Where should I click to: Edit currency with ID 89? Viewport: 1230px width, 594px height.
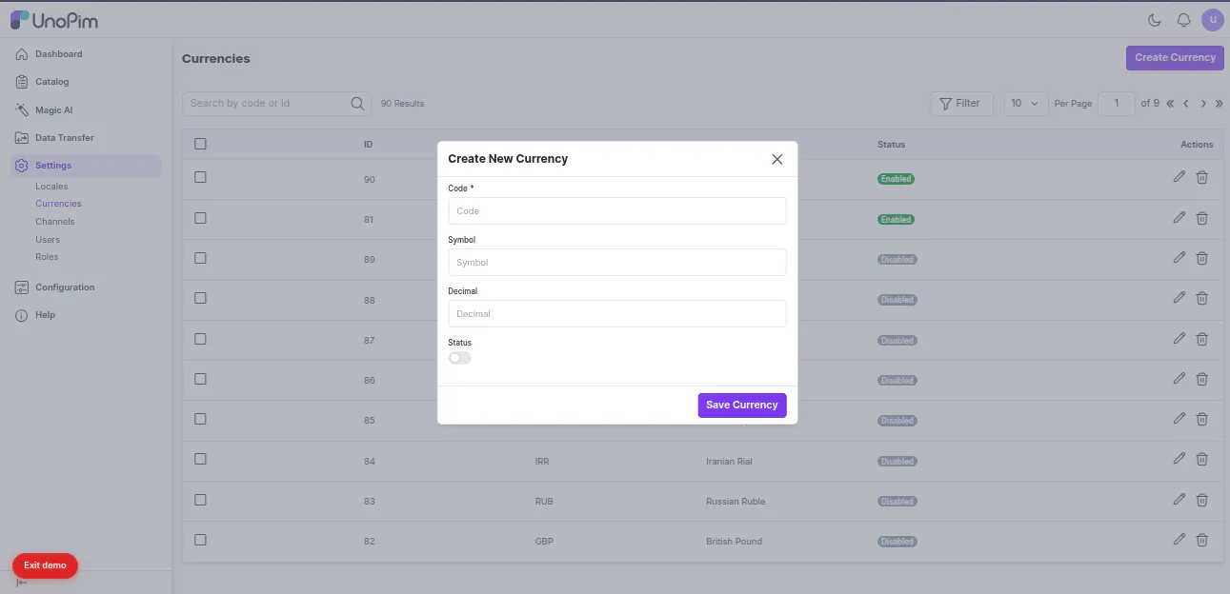tap(1180, 258)
